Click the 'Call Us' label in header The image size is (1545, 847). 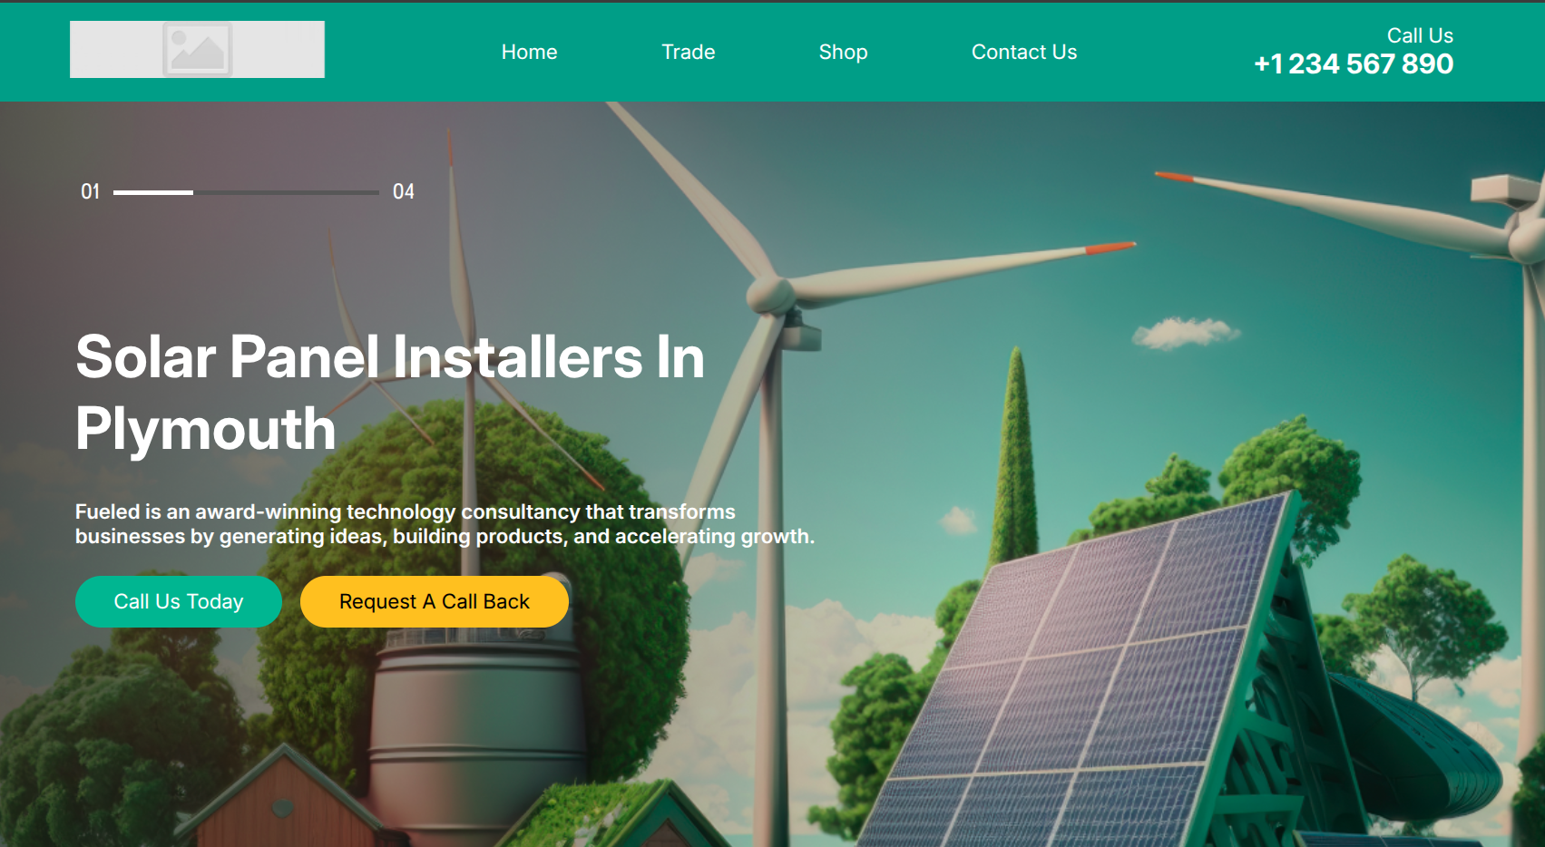1420,35
